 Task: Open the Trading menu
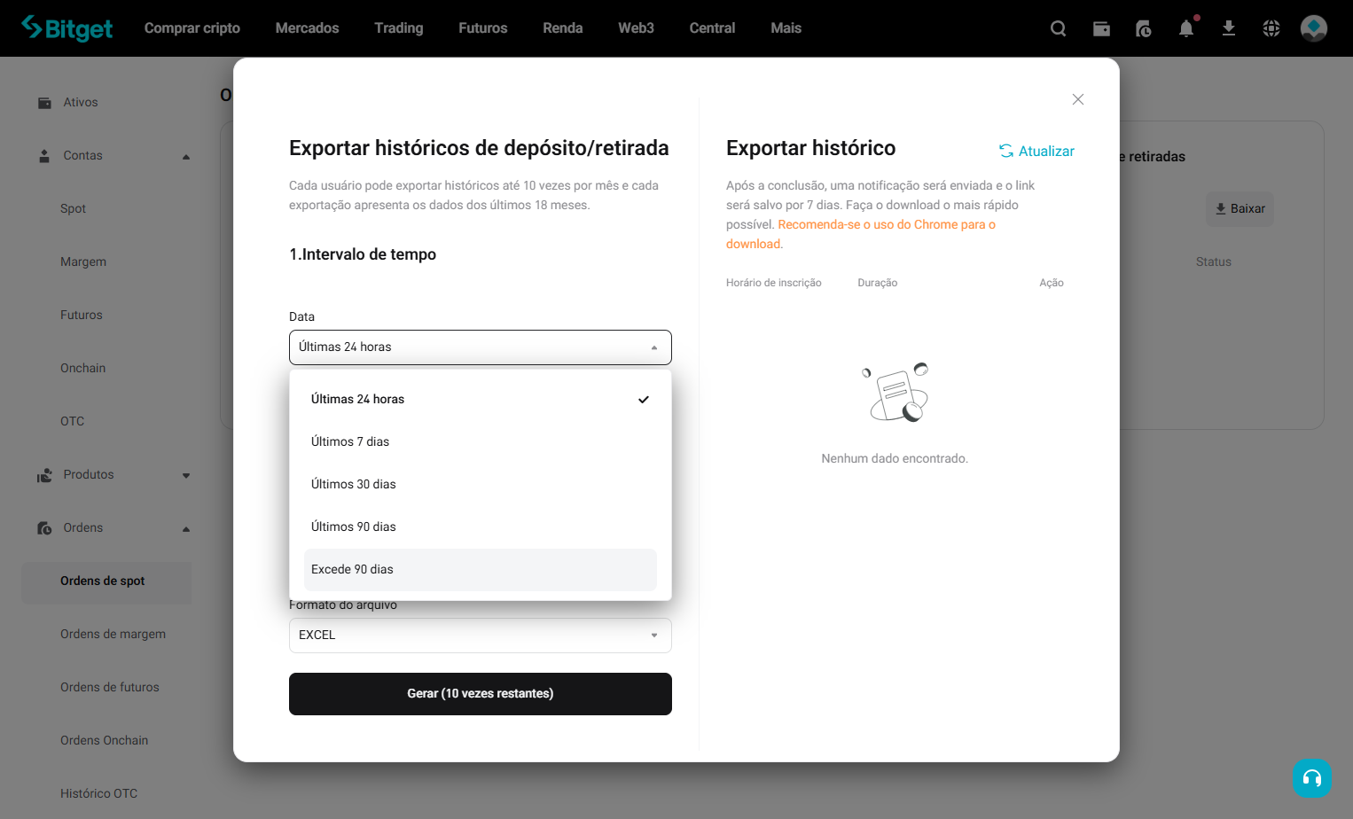pyautogui.click(x=399, y=28)
